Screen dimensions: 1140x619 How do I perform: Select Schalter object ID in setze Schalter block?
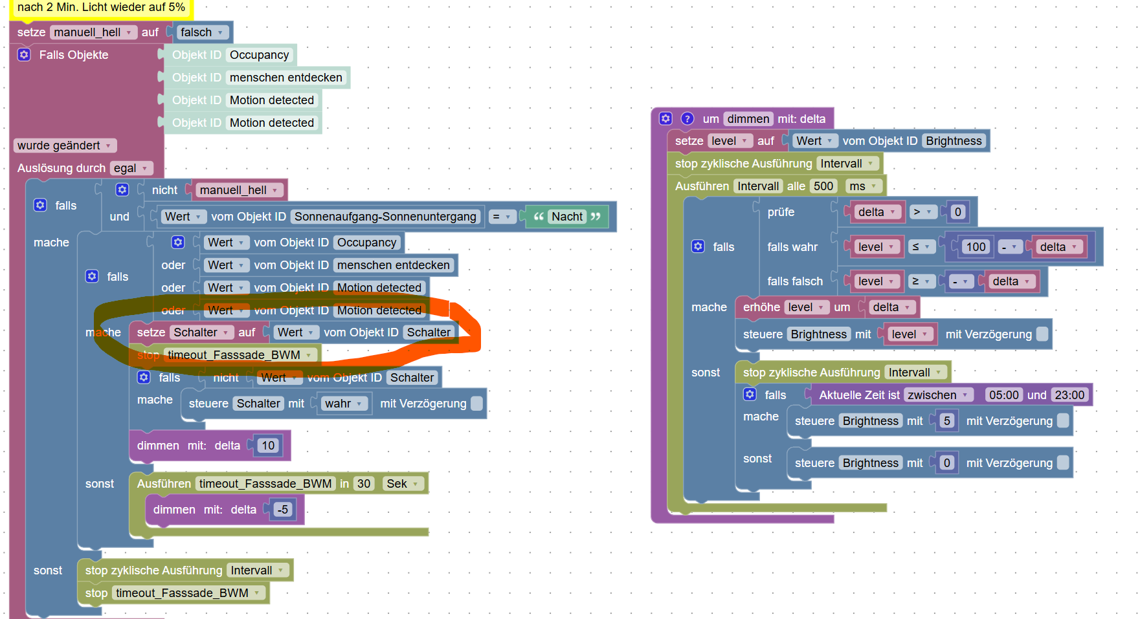coord(429,332)
